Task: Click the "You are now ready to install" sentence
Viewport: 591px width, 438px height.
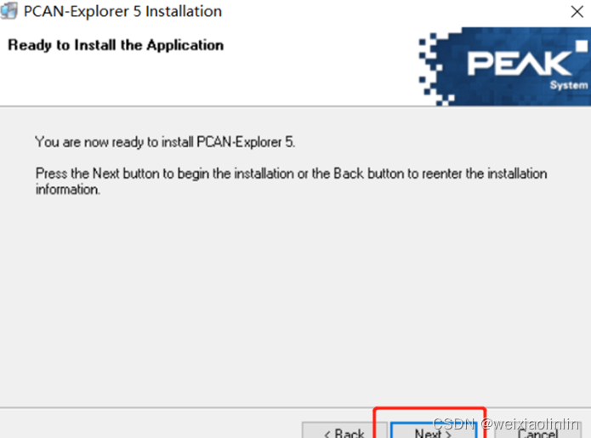Action: [165, 142]
